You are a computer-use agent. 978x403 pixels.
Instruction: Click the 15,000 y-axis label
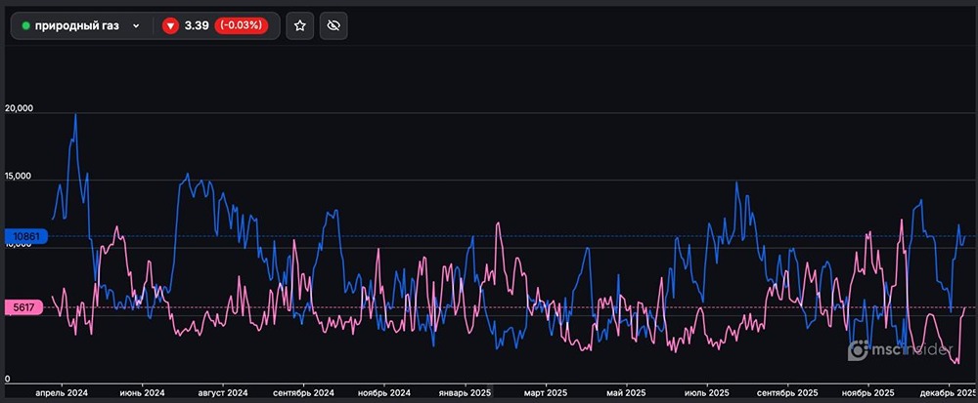coord(20,177)
